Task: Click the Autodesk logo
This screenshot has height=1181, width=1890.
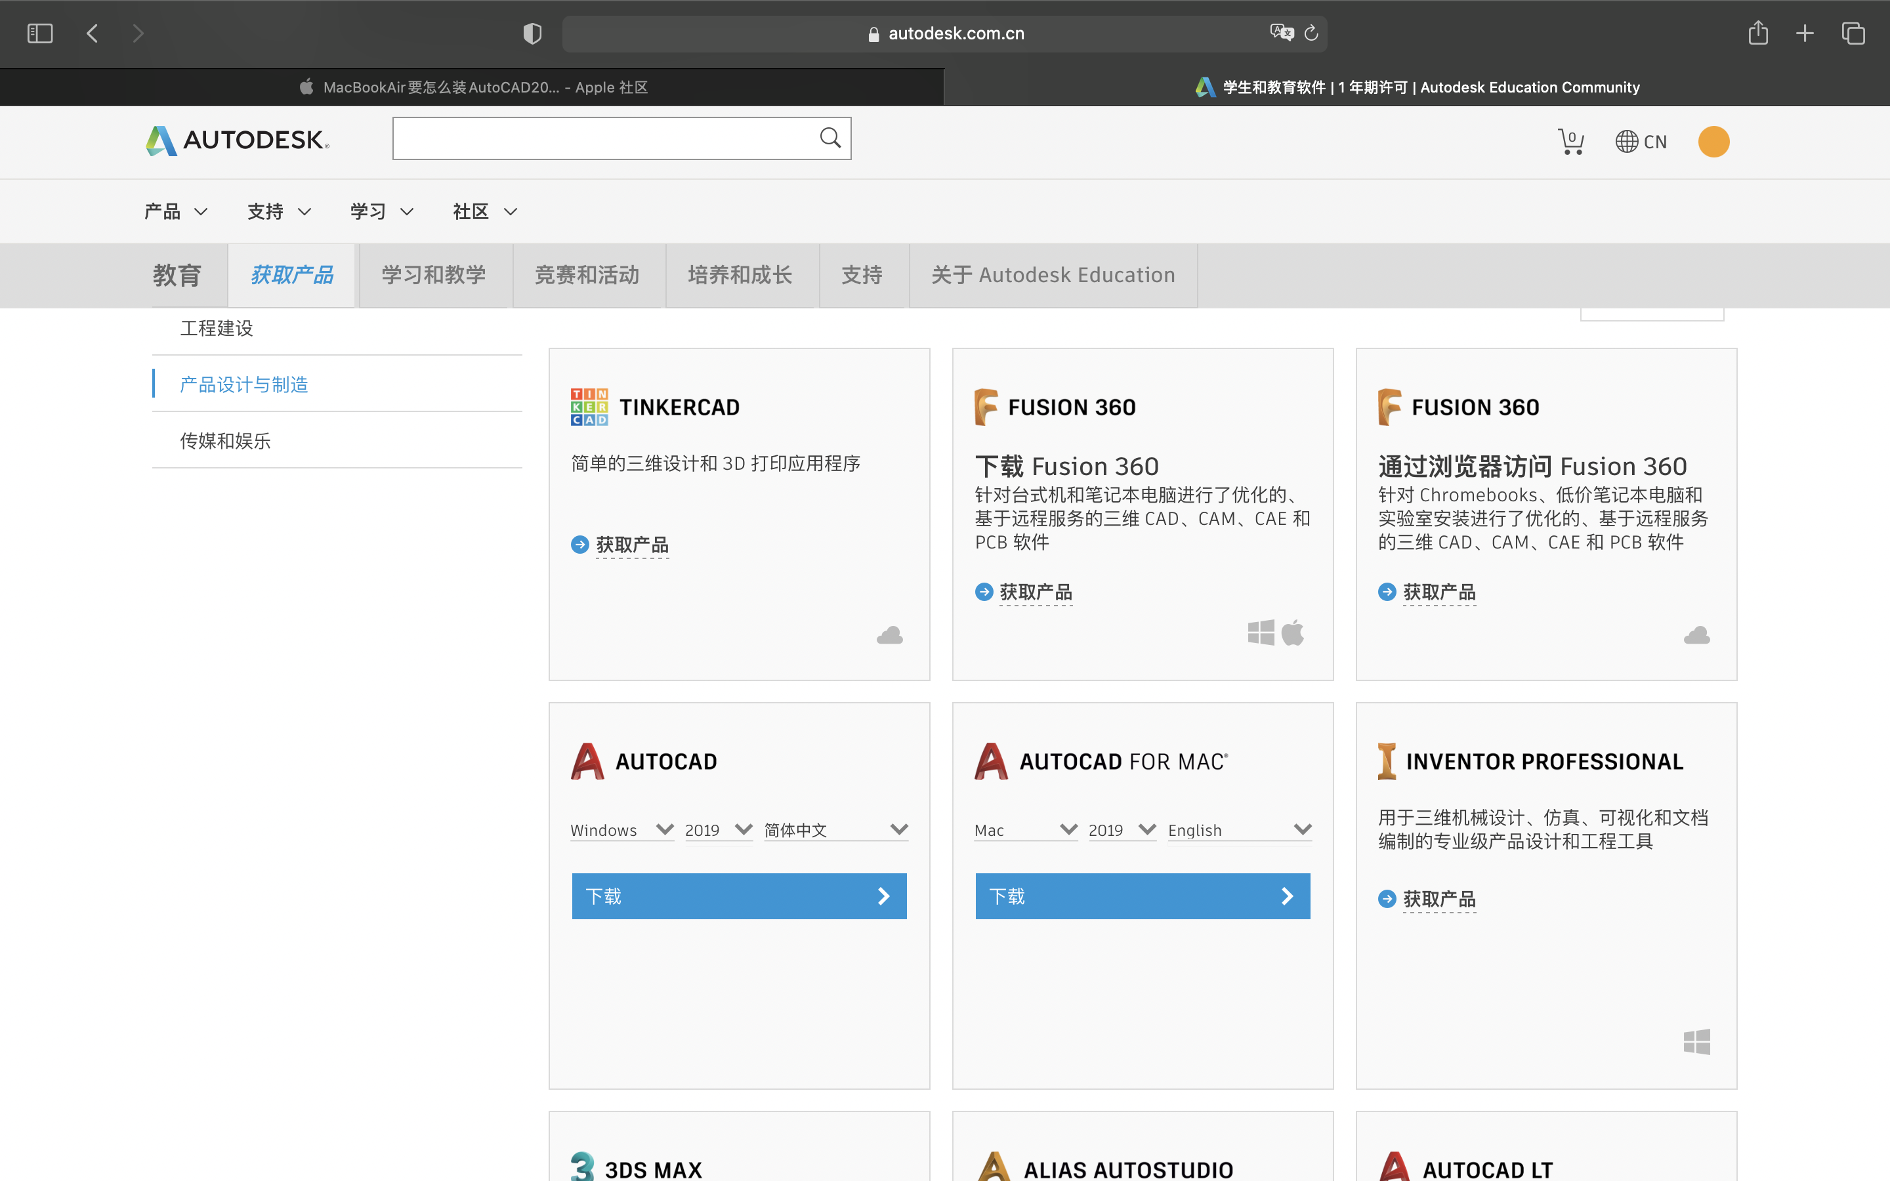Action: point(238,140)
